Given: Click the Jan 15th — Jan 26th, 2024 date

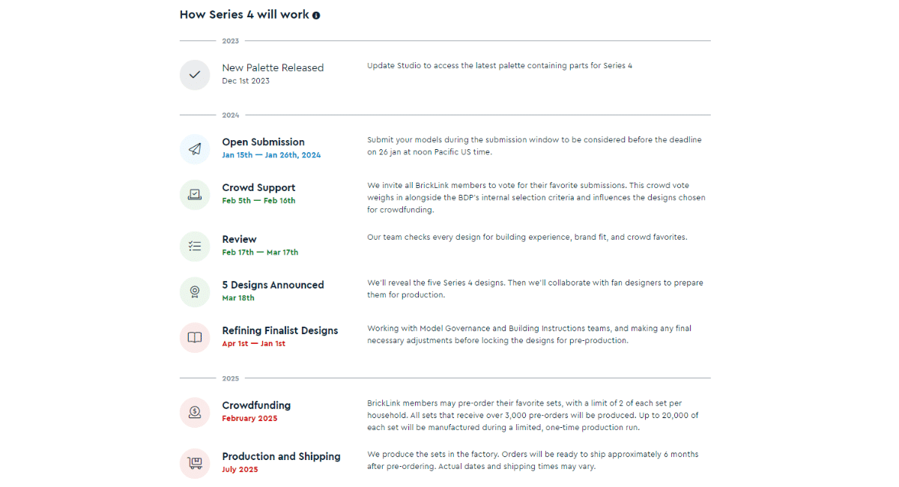Looking at the screenshot, I should click(x=271, y=155).
